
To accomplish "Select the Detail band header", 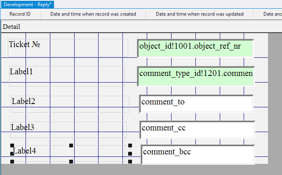I will pos(12,26).
